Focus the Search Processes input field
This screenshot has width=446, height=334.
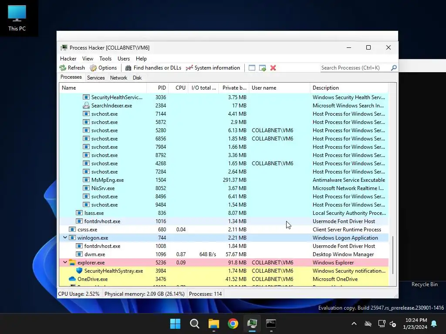(x=355, y=68)
